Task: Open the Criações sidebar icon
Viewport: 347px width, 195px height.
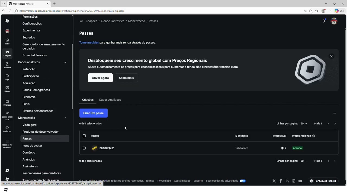Action: (x=7, y=53)
